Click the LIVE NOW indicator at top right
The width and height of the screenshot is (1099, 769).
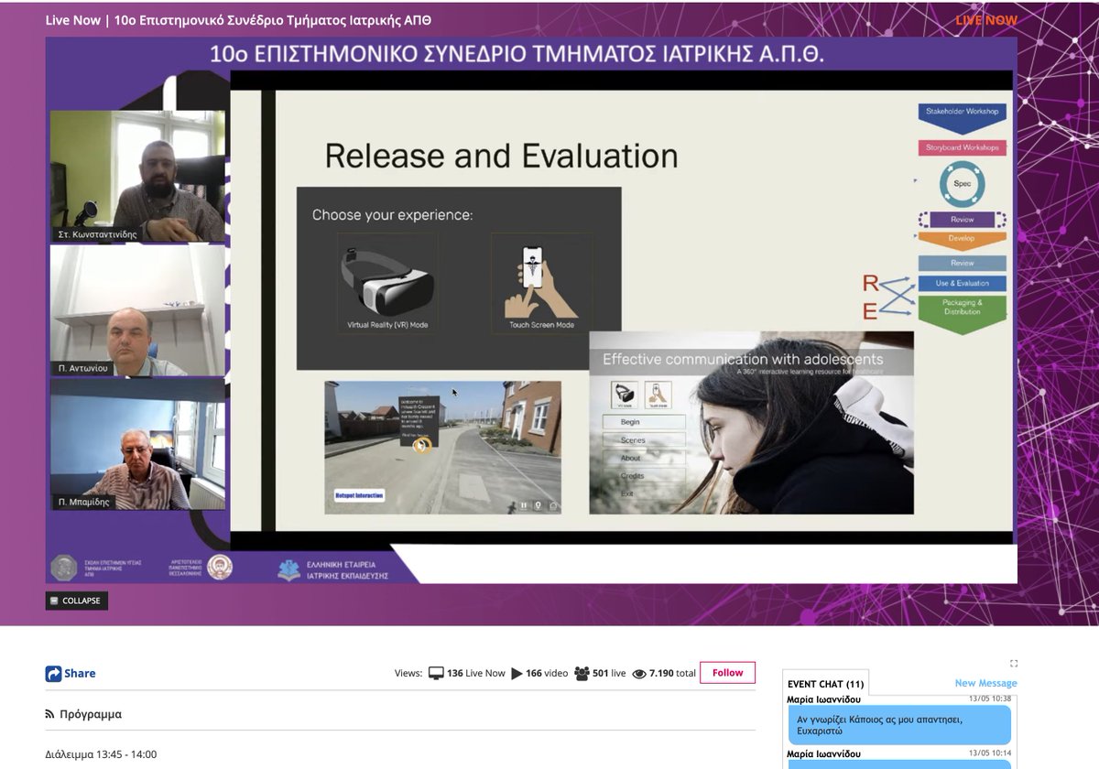coord(986,20)
